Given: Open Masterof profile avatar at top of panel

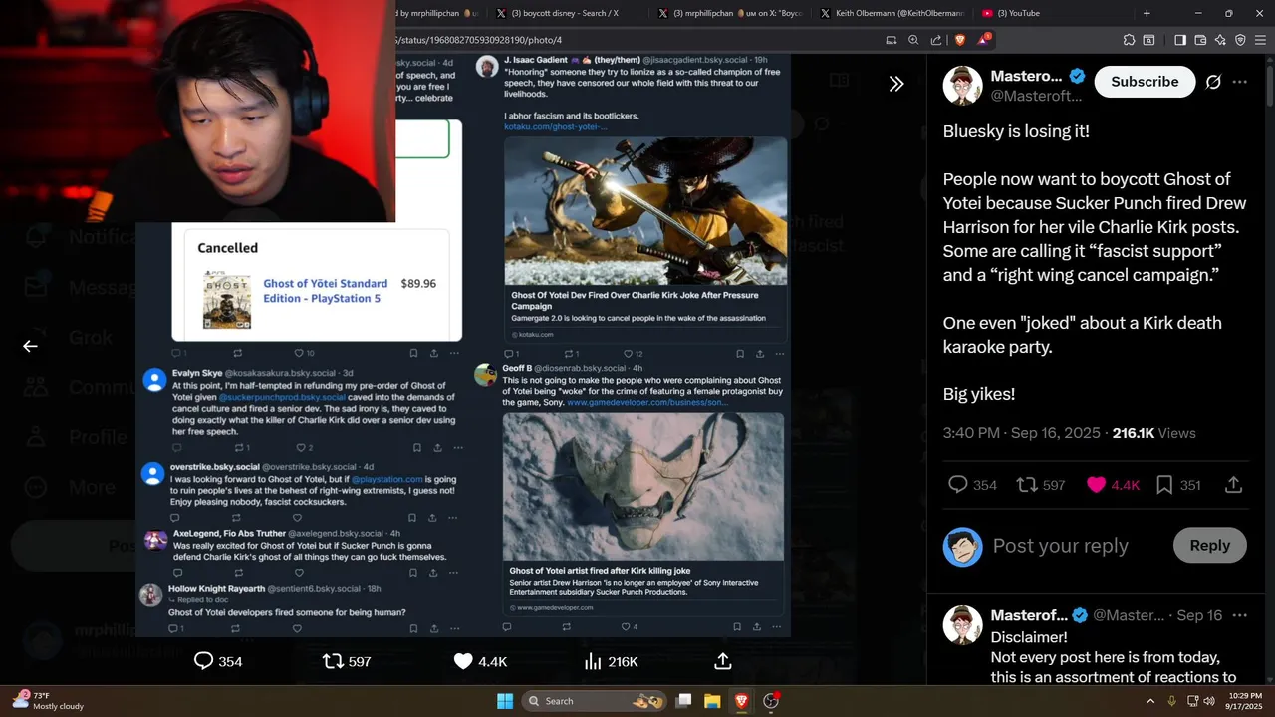Looking at the screenshot, I should (963, 86).
